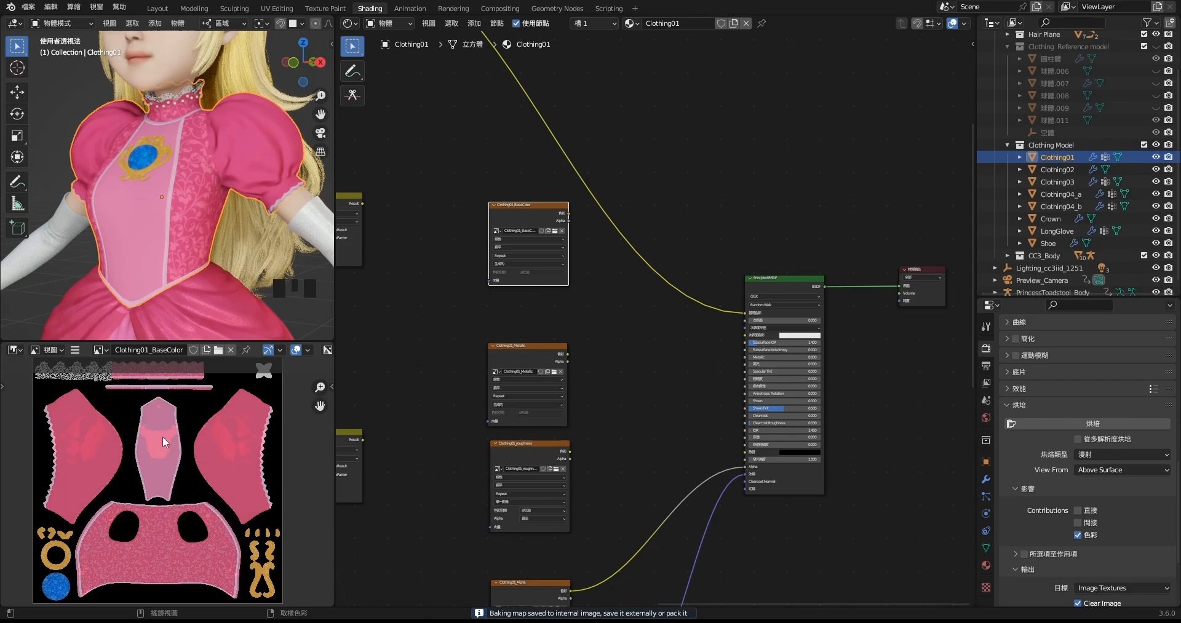Screen dimensions: 1181x623
Task: Select the Scale tool in 3D viewport
Action: tap(17, 135)
